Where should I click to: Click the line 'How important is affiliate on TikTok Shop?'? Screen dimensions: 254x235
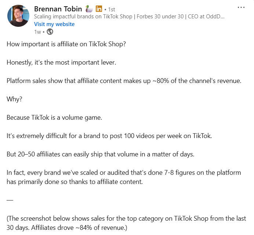coord(66,44)
